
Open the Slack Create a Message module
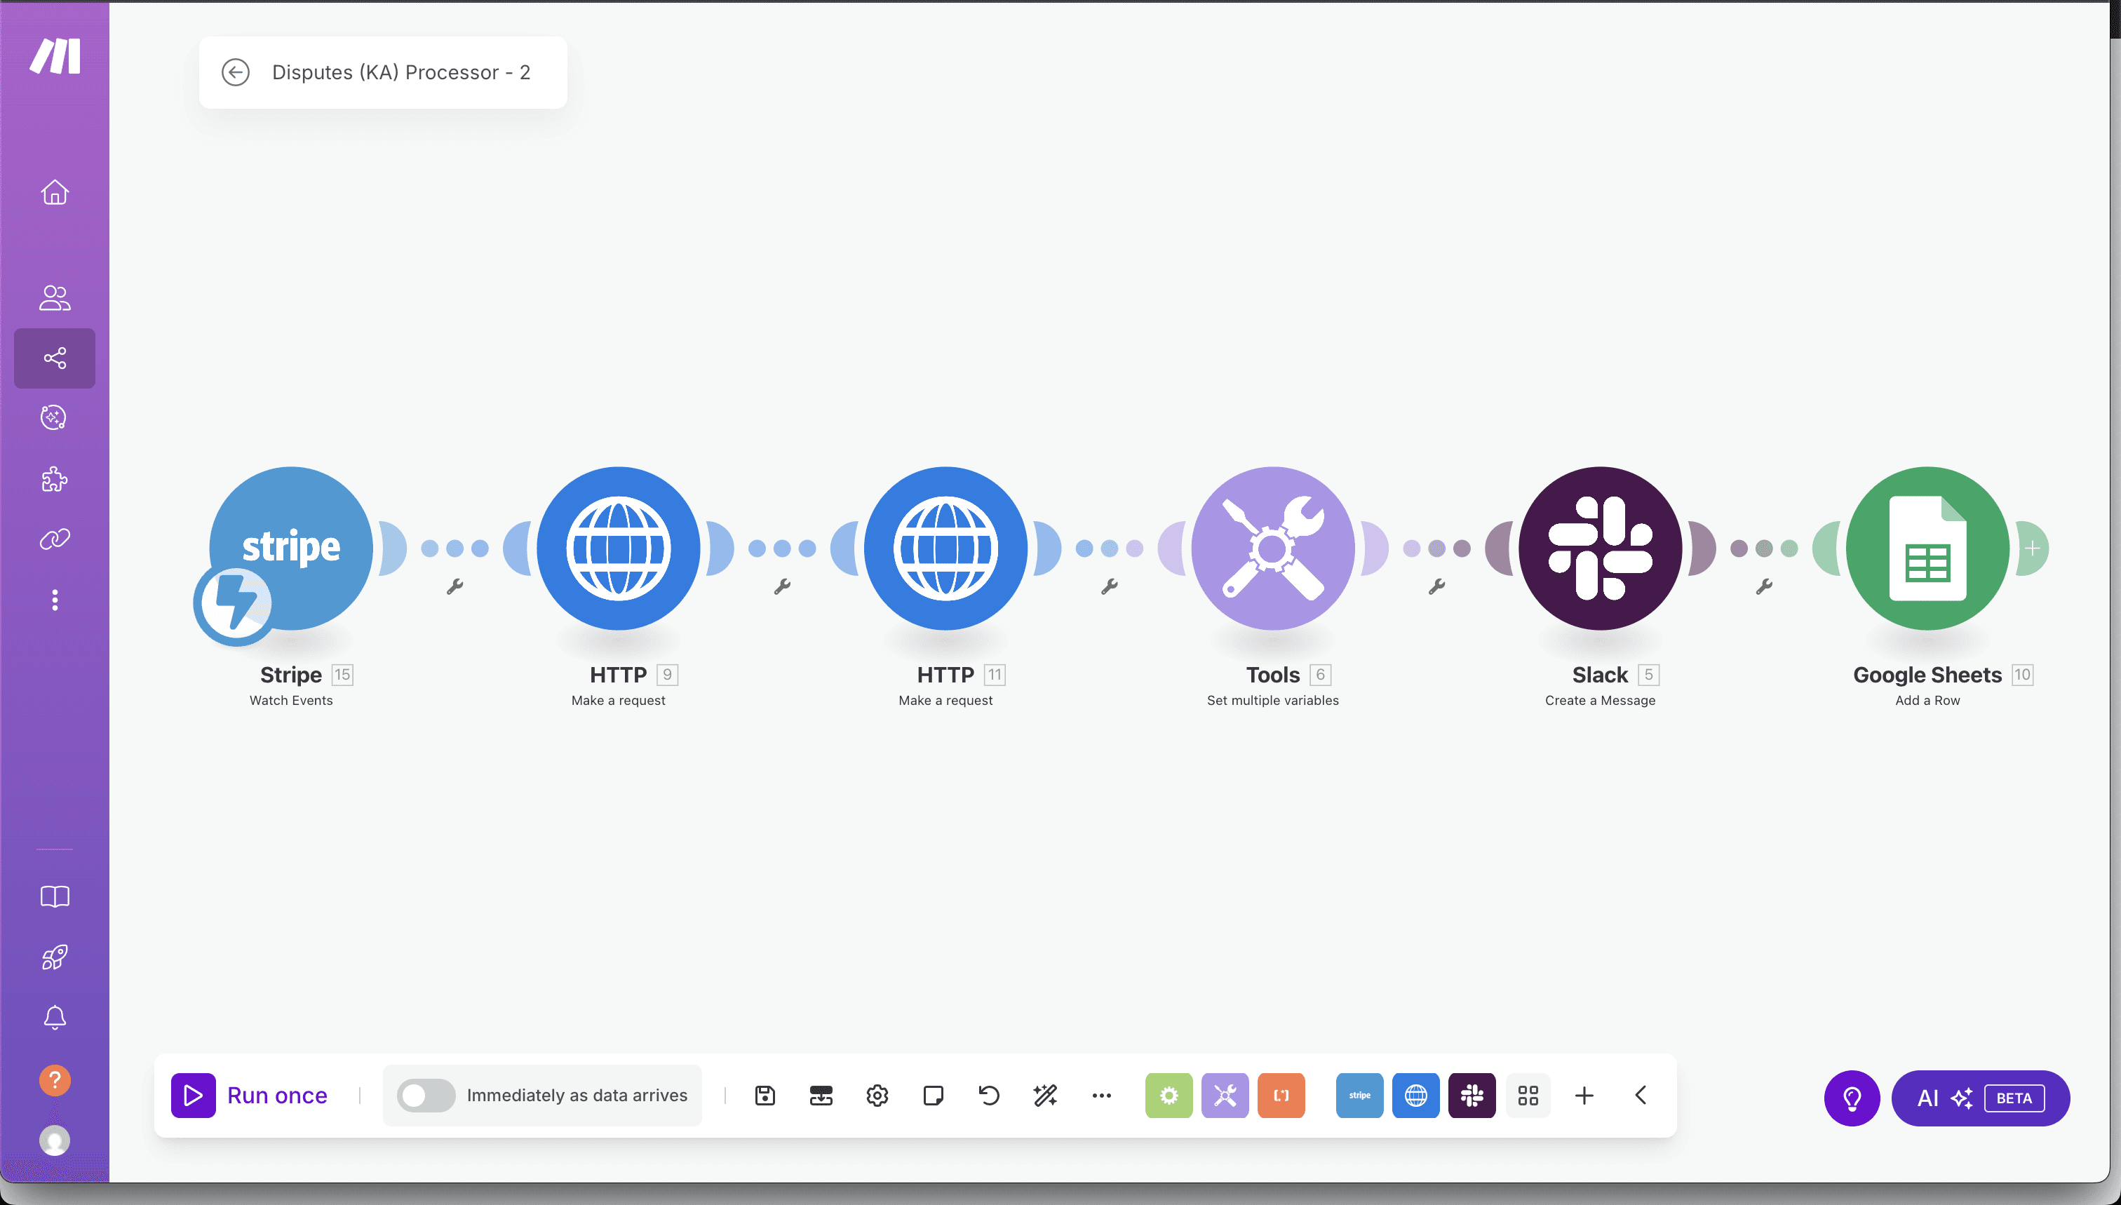pyautogui.click(x=1600, y=548)
